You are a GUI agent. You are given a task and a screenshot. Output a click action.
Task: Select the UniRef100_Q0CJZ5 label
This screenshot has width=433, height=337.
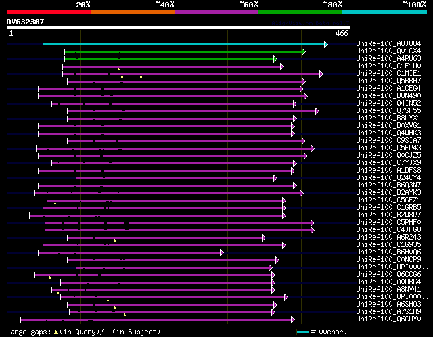point(388,156)
